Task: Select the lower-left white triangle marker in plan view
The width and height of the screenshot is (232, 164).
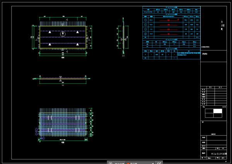Action: point(50,44)
